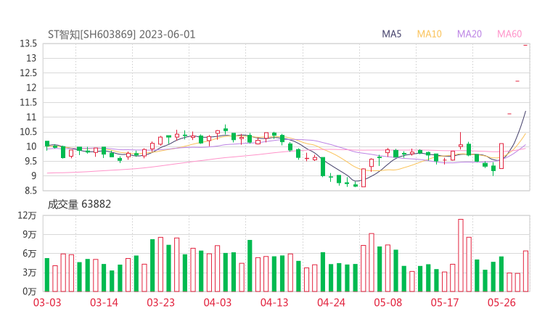The width and height of the screenshot is (537, 319).
Task: Click the 8.5 price axis value
Action: (30, 191)
